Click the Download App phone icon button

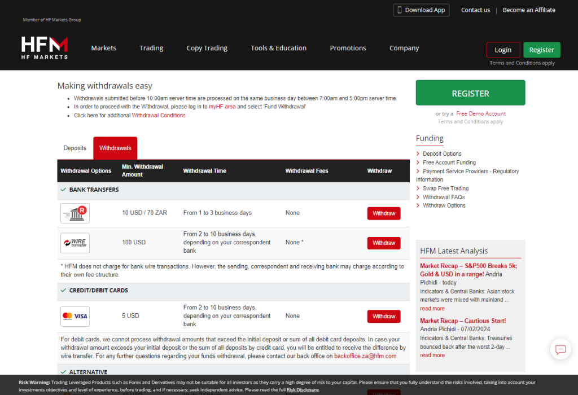[421, 10]
